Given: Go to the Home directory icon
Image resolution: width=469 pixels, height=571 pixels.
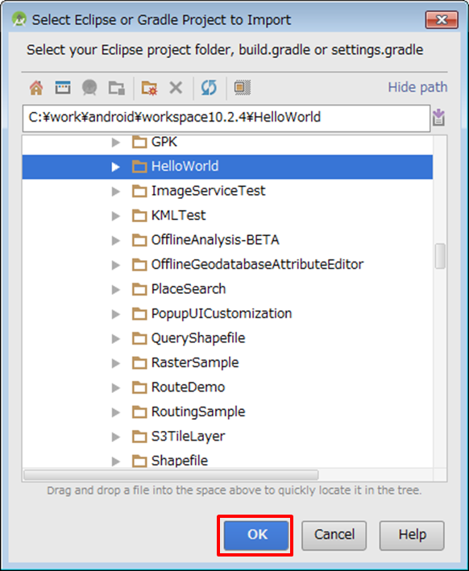Looking at the screenshot, I should point(36,88).
